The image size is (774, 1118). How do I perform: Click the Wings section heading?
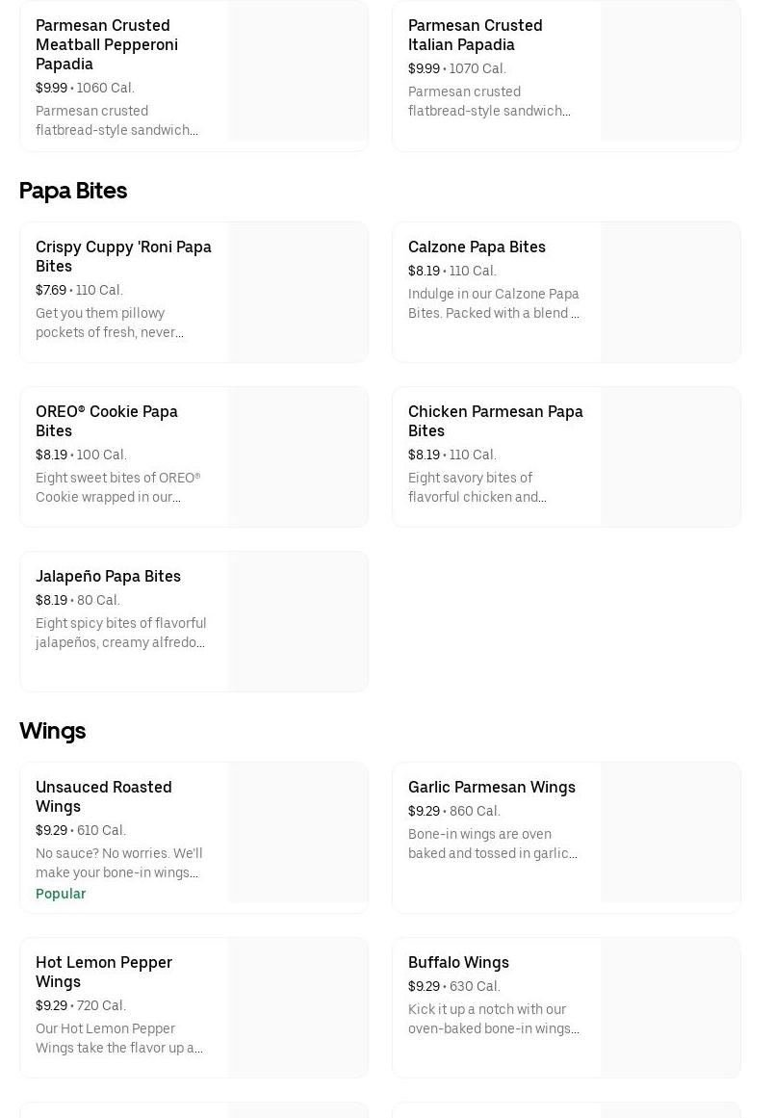point(53,731)
